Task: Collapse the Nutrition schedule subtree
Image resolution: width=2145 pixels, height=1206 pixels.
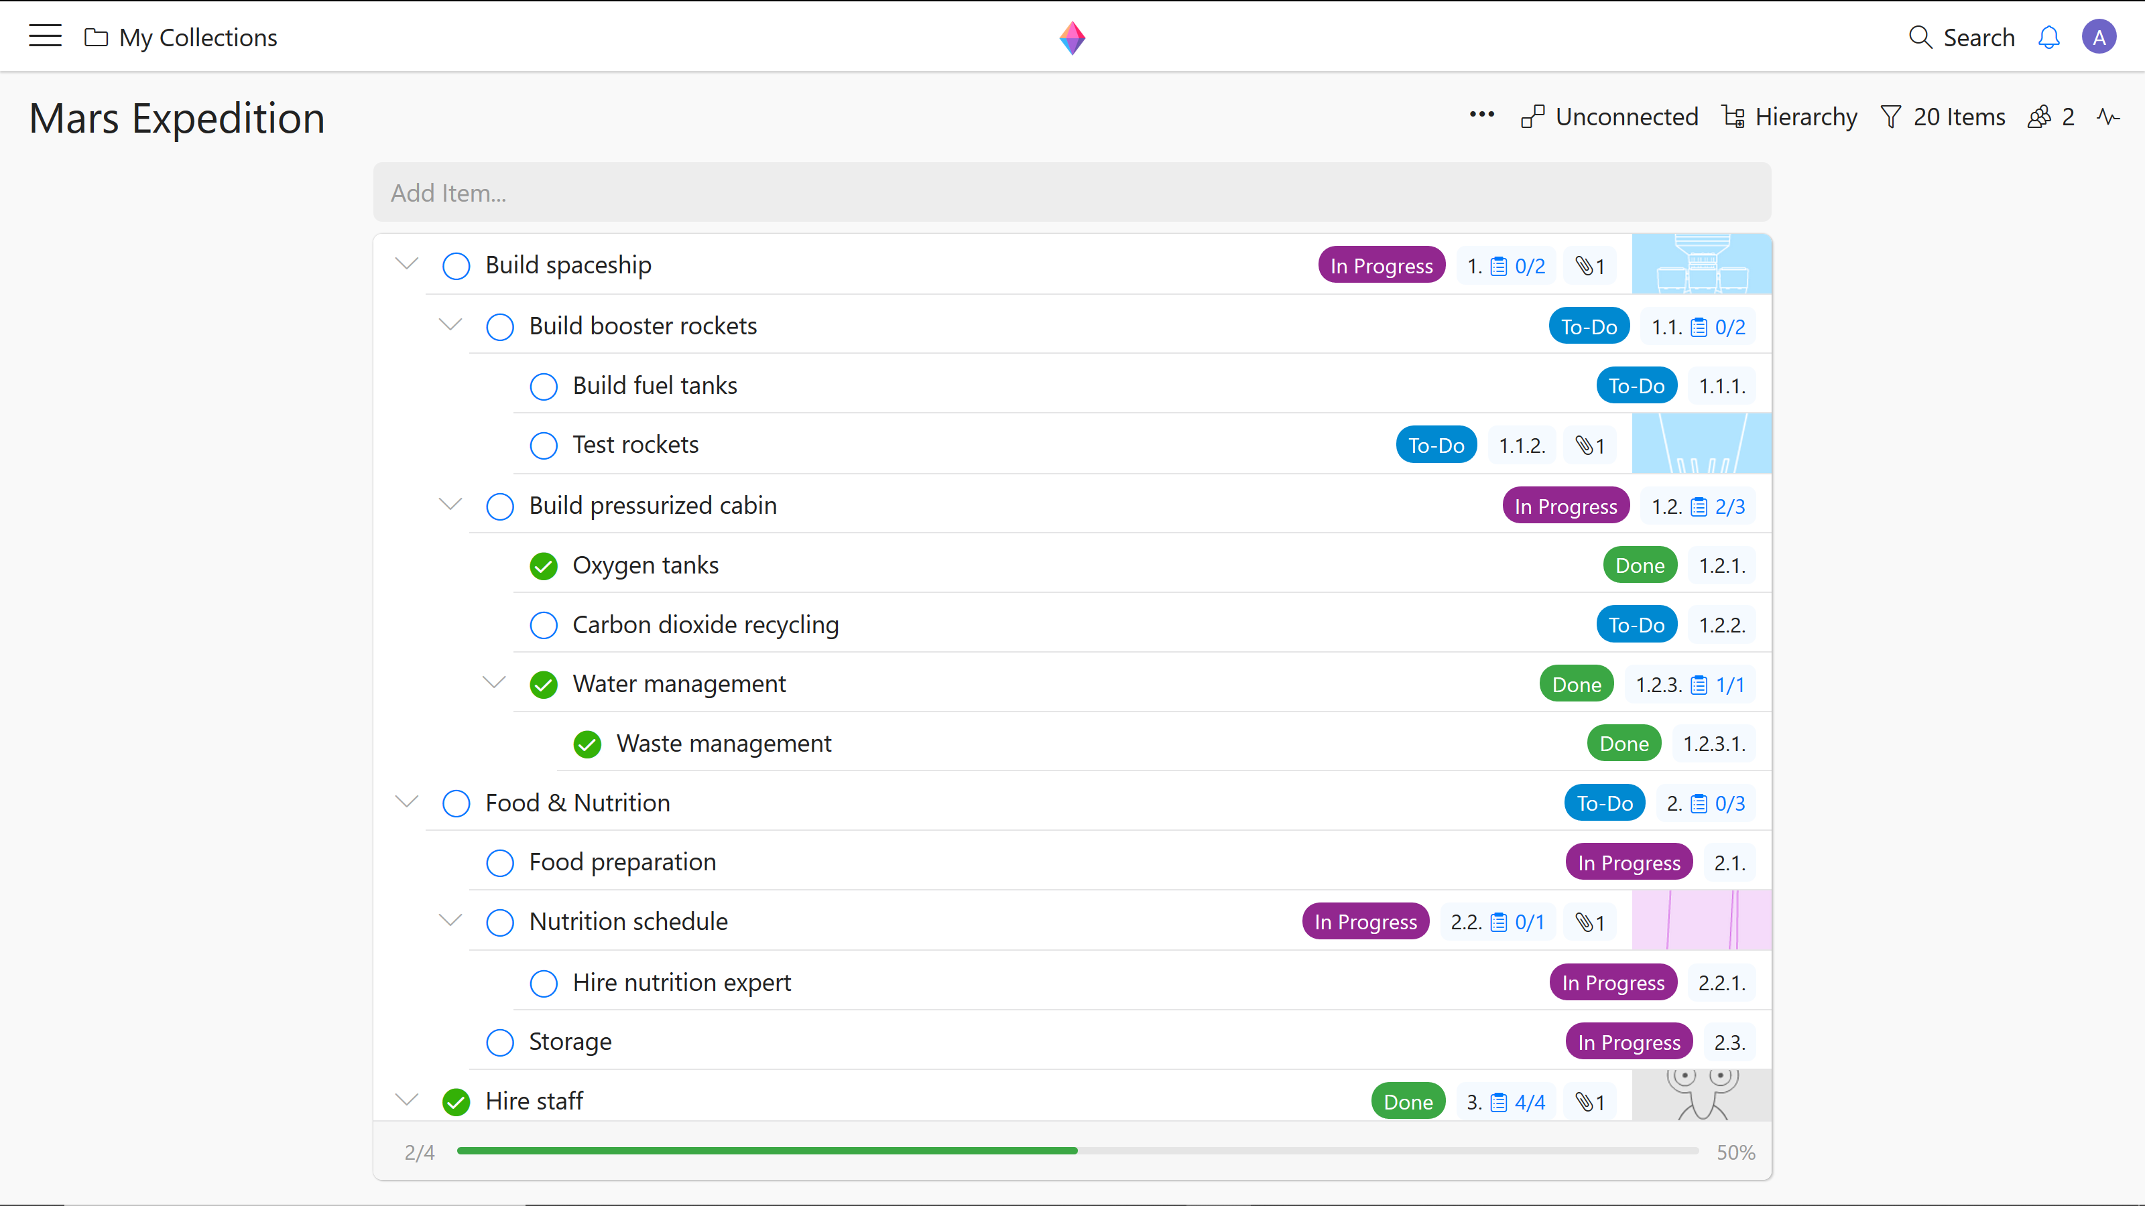Action: point(450,921)
